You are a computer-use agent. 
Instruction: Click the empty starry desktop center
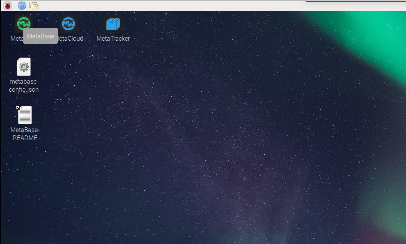click(x=203, y=127)
